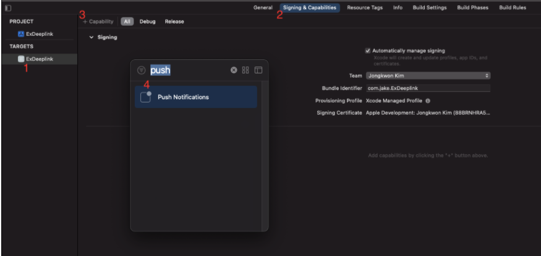Click the ExDeeplink target app icon
The image size is (541, 256).
20,59
